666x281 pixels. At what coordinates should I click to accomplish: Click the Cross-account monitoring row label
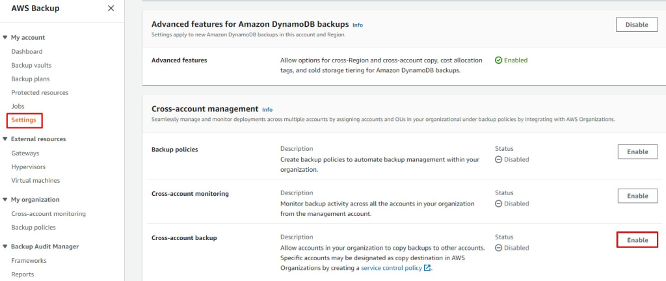tap(190, 194)
